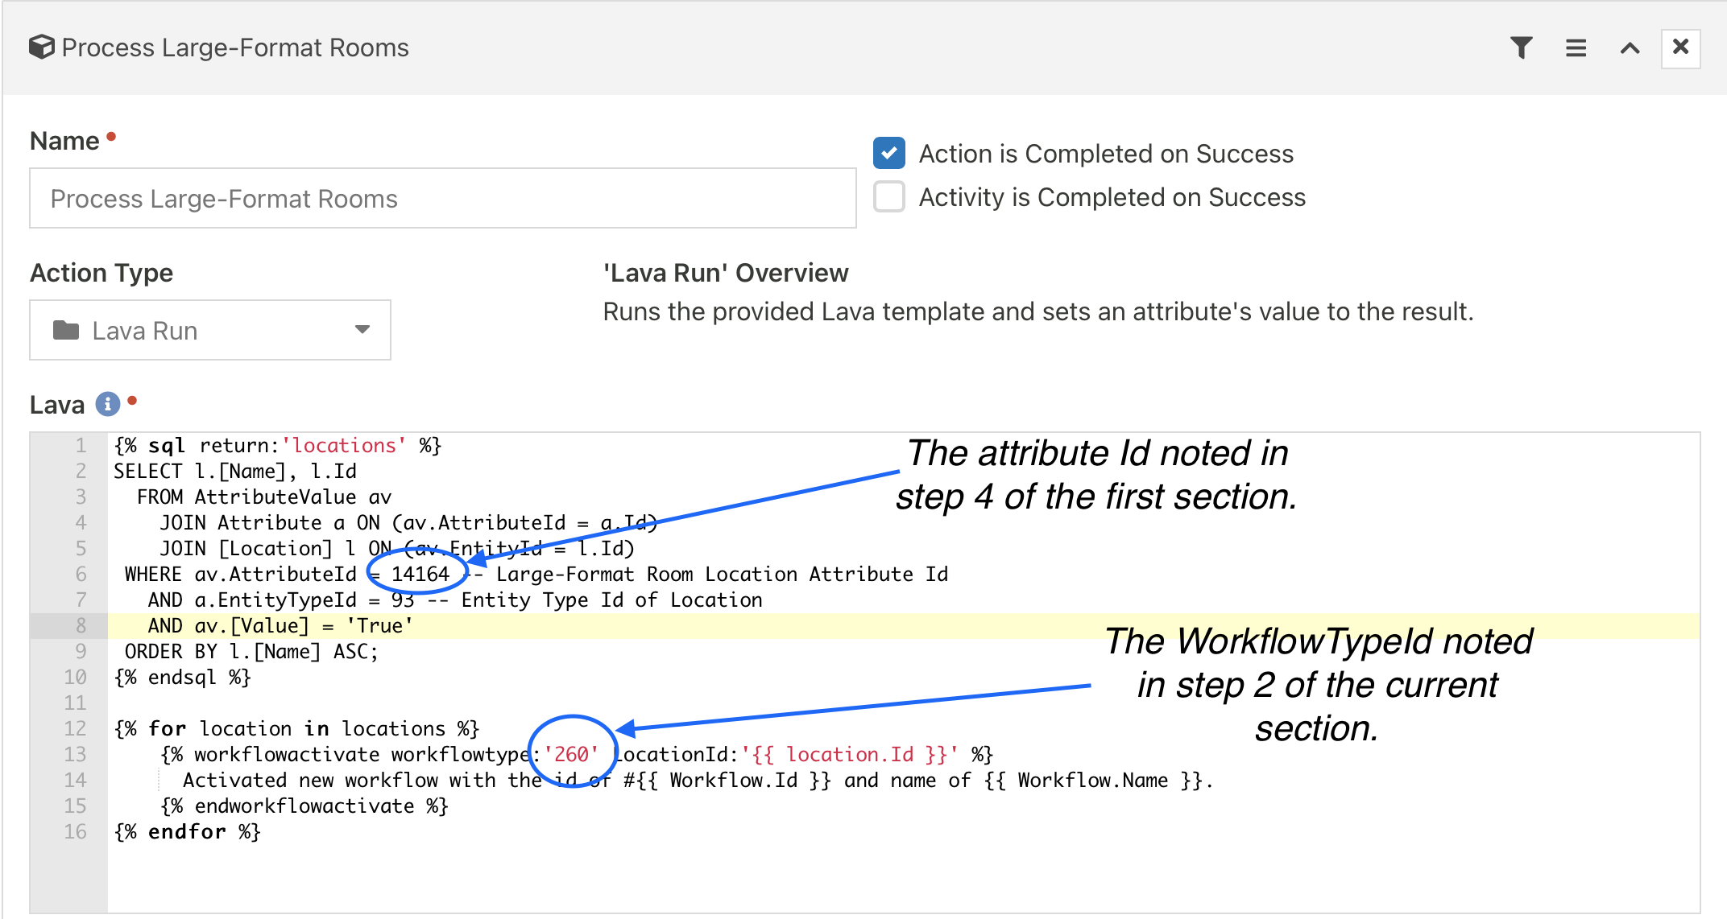This screenshot has height=919, width=1727.
Task: Click the {% endworkflowactivate %} line
Action: [x=304, y=806]
